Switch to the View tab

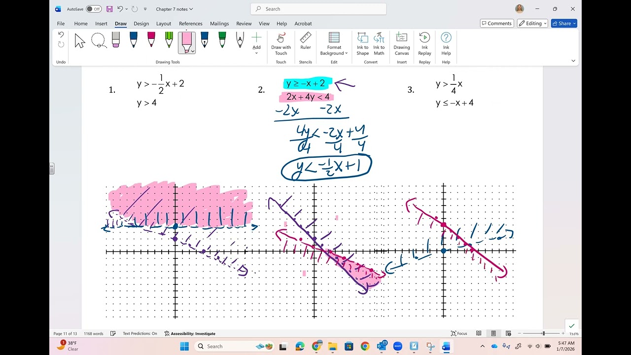(264, 24)
